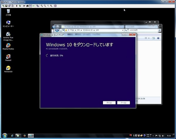
Task: Click x64 breadcrumb in address bar
Action: 97,30
